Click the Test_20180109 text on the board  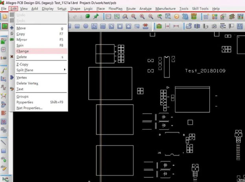[x=205, y=71]
